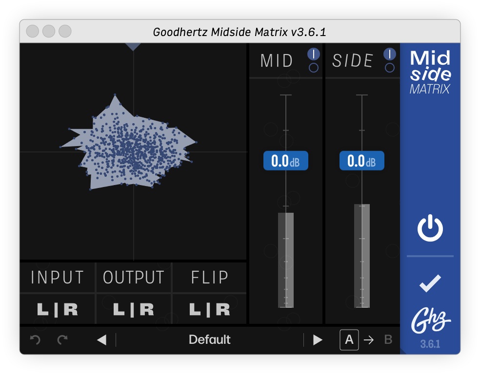480x374 pixels.
Task: Click the input meter circle above MID channel
Action: [313, 54]
